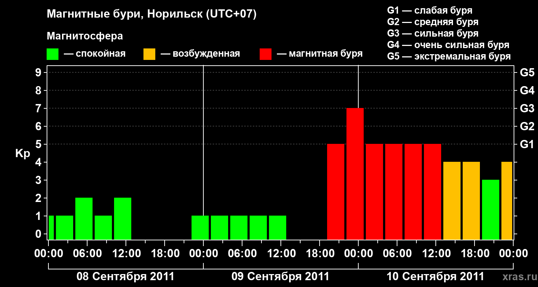Click the 'G2' label on right axis
538x287 pixels.
(527, 126)
